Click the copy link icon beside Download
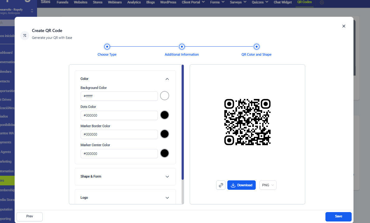370x223 pixels. pyautogui.click(x=221, y=185)
